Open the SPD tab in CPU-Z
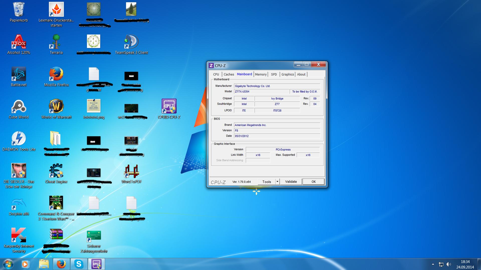Screen dimensions: 481x270 tap(274, 74)
